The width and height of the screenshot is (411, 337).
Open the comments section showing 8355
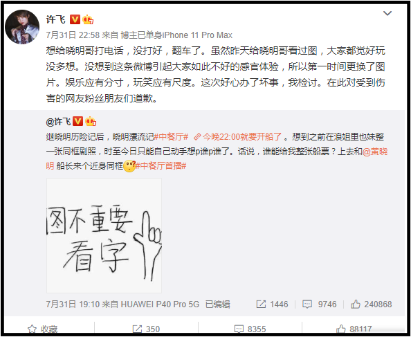[250, 329]
